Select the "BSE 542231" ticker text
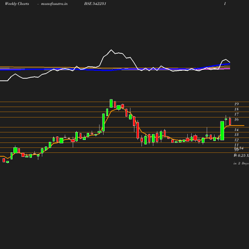Screen dimensions: 249x249 95,3
